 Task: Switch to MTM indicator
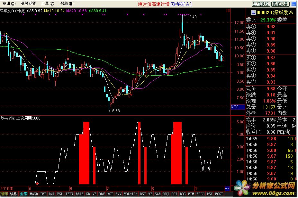tap(191, 194)
